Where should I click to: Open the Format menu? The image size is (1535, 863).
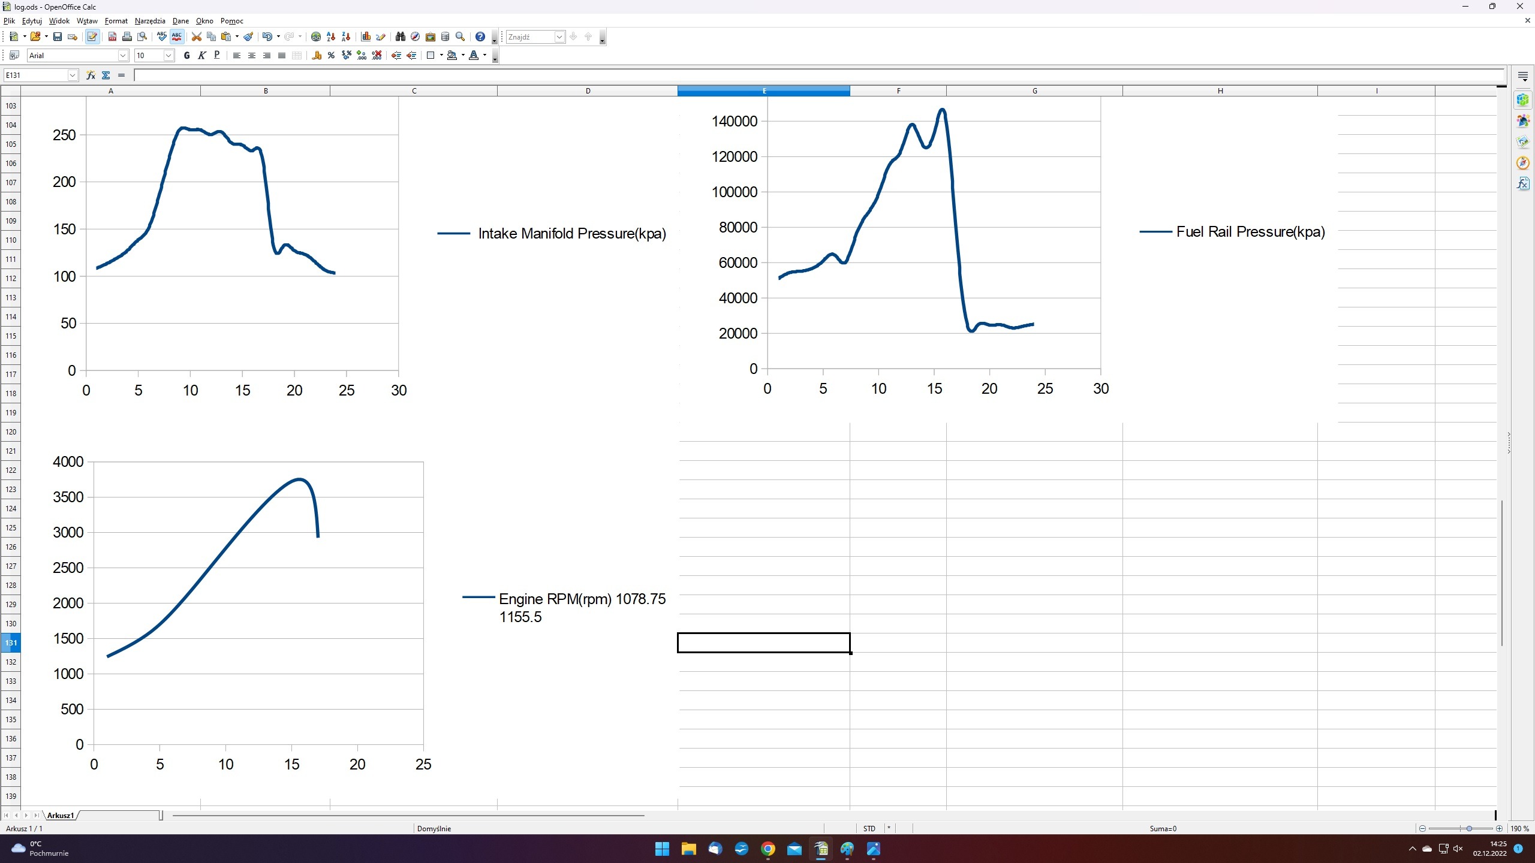point(116,21)
